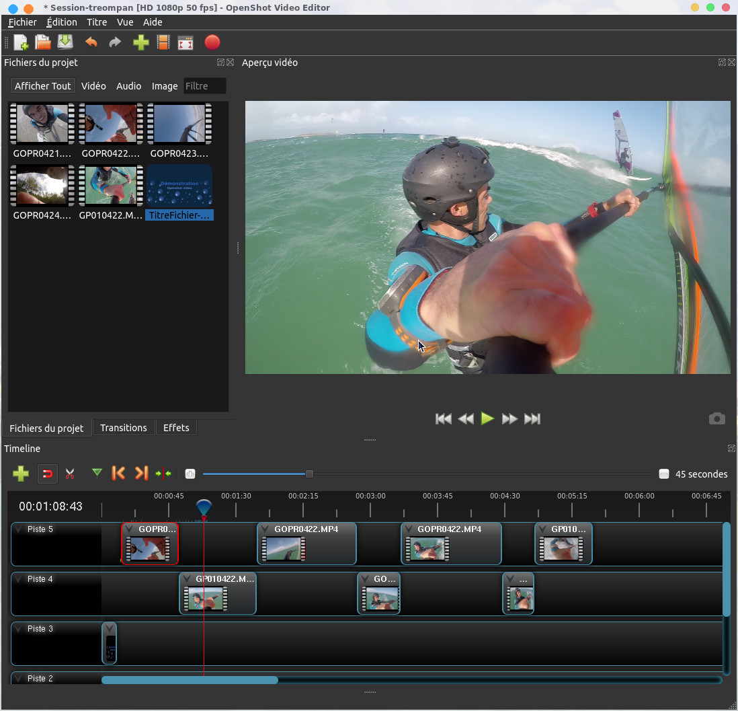Click Center Timeline on Playhead icon
Screen dimensions: 738x711
coord(163,474)
